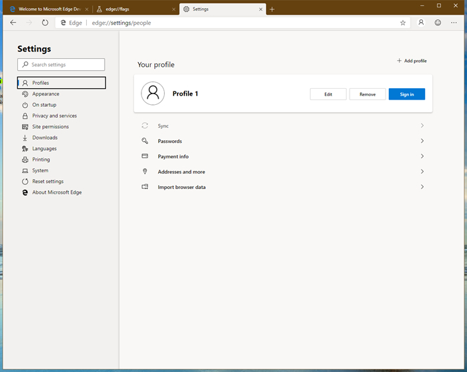
Task: Expand the Passwords row chevron
Action: click(422, 141)
